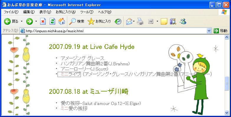This screenshot has width=231, height=117.
Task: Go to Home page with the house icon
Action: [x=62, y=21]
